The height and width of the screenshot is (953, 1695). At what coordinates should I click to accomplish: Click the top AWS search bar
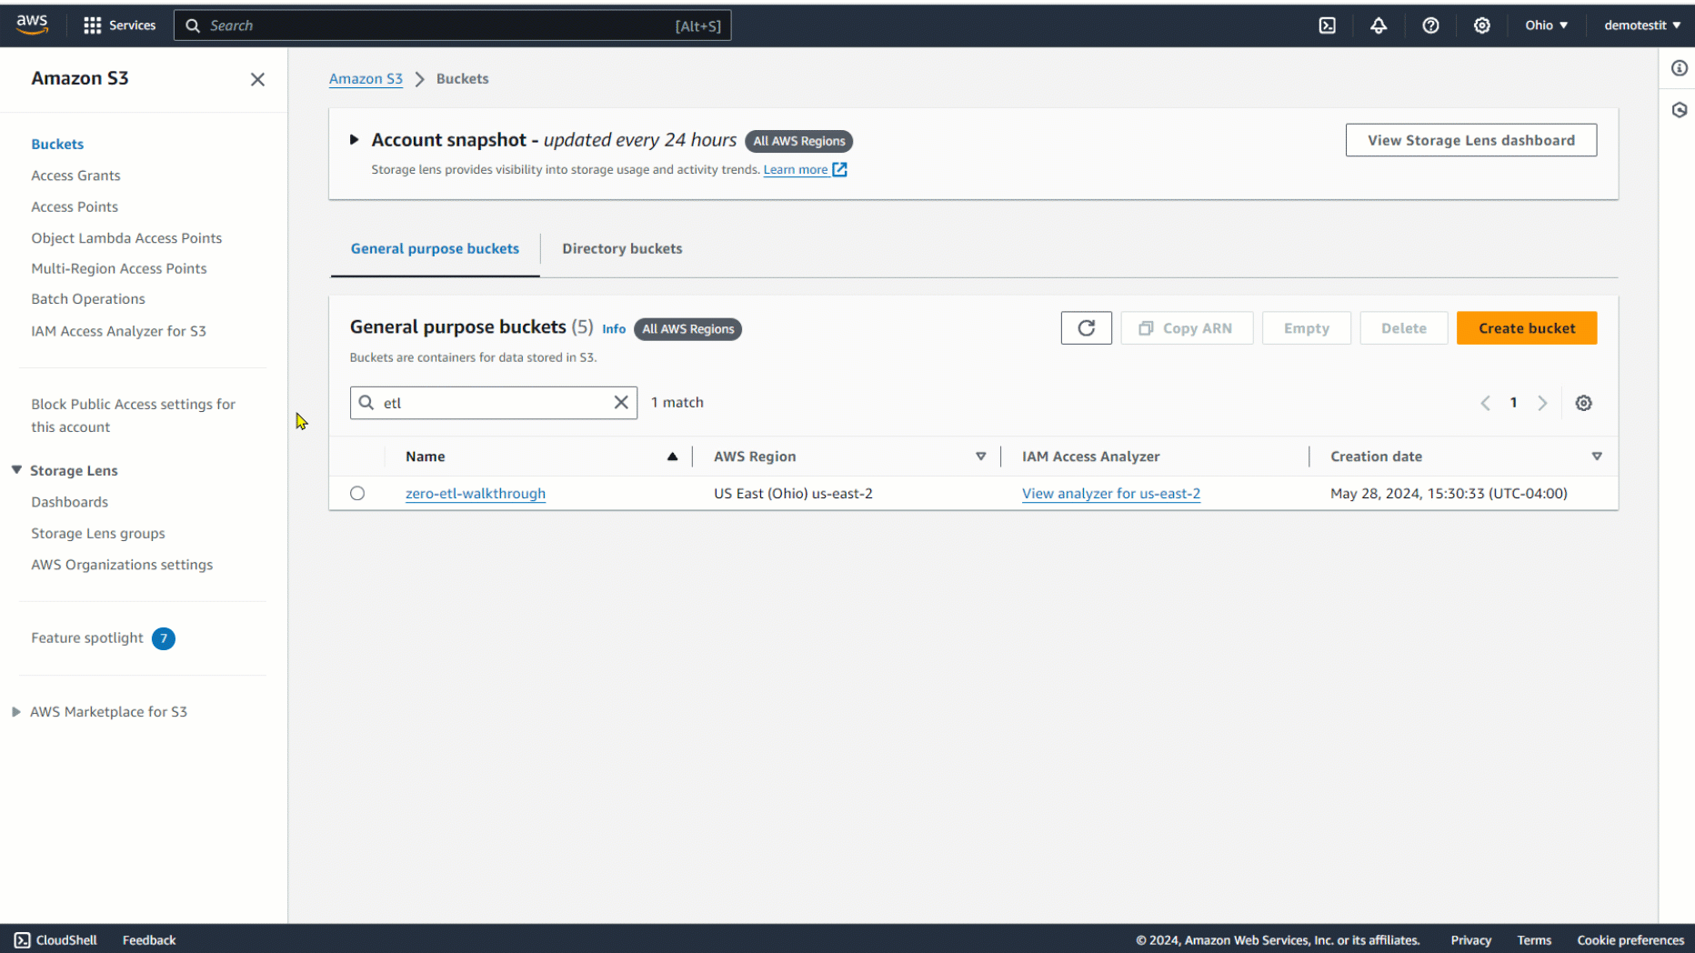click(x=453, y=25)
